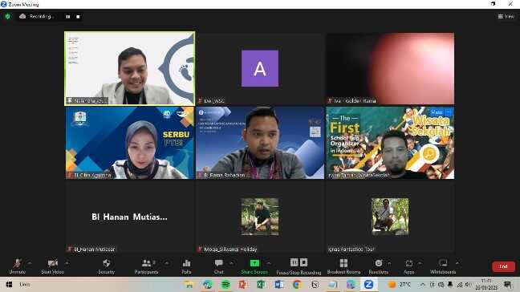This screenshot has width=520, height=292.
Task: Select the BI_Hanan Mutias participant tile
Action: 130,217
